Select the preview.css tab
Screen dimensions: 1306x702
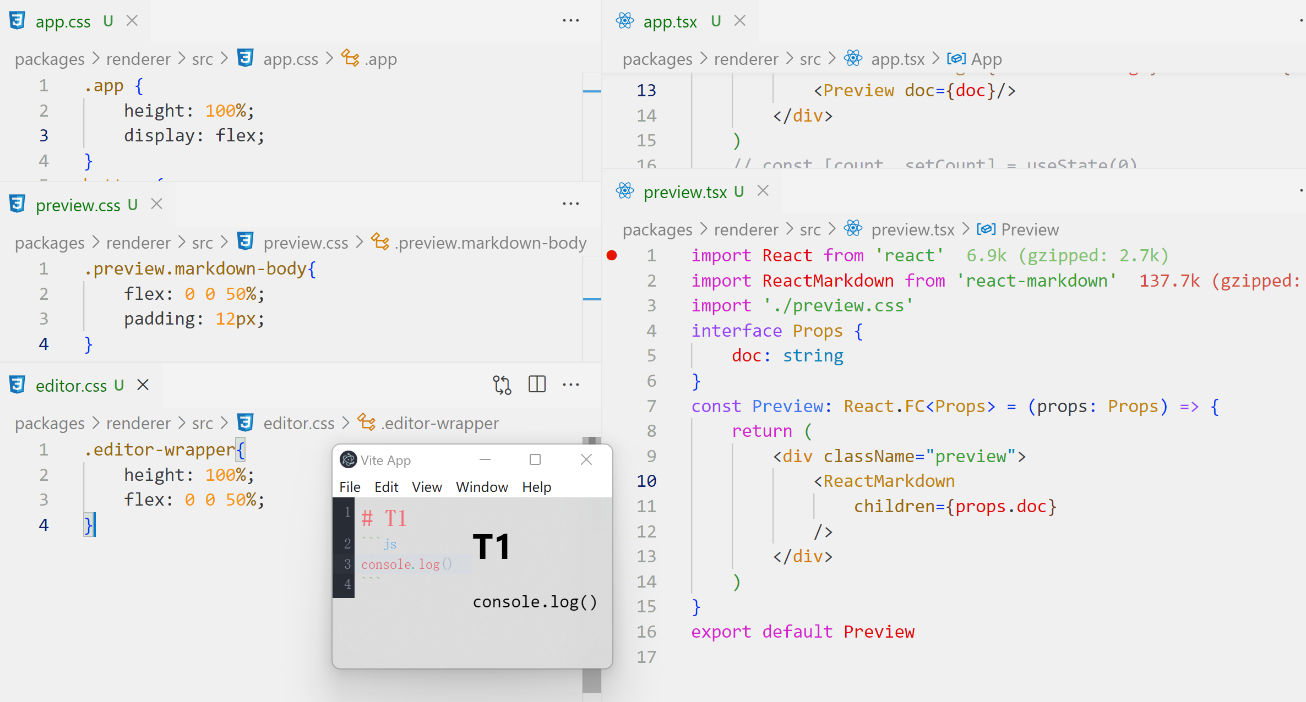88,205
